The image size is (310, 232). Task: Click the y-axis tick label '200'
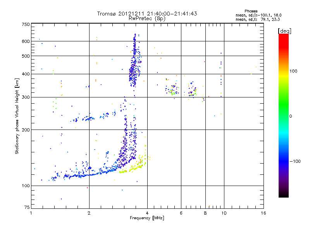(x=26, y=130)
